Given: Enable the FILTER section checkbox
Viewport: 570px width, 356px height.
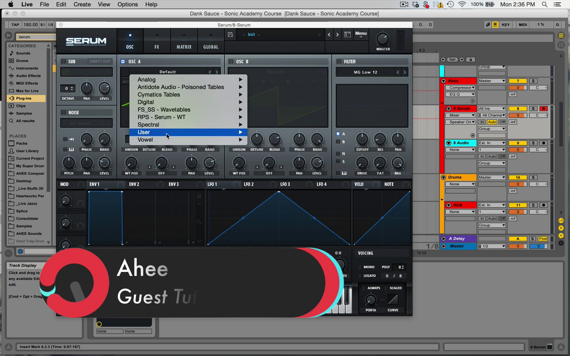Looking at the screenshot, I should 339,61.
